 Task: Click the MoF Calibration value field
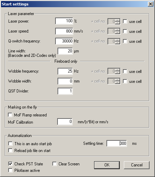[65, 122]
